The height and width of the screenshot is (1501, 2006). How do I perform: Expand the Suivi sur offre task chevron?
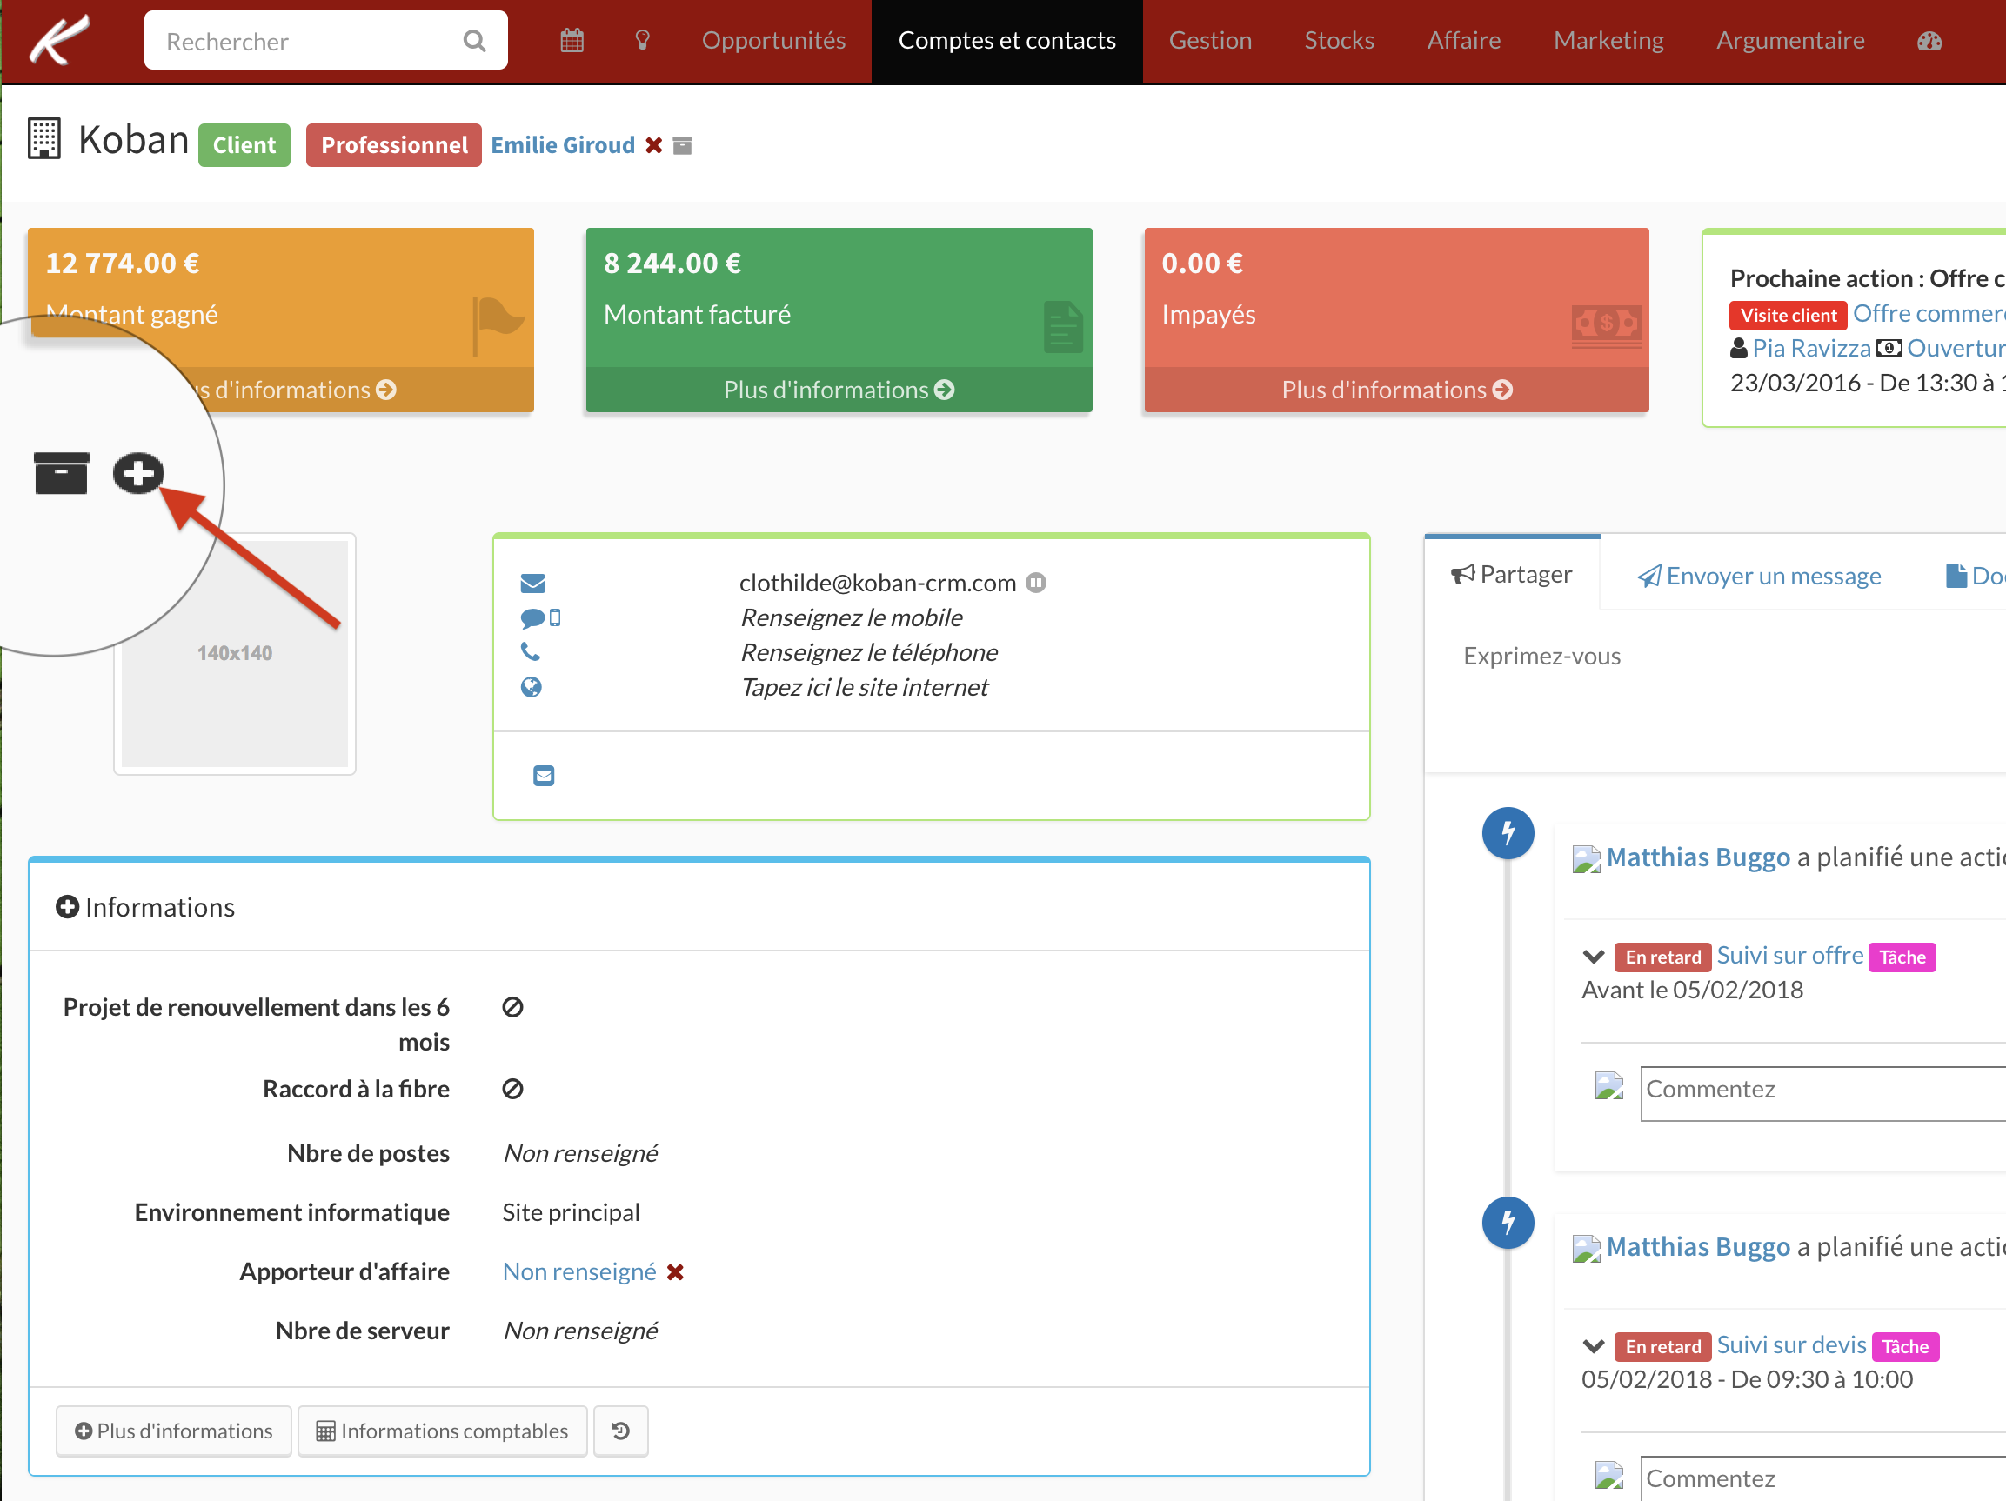(x=1594, y=957)
